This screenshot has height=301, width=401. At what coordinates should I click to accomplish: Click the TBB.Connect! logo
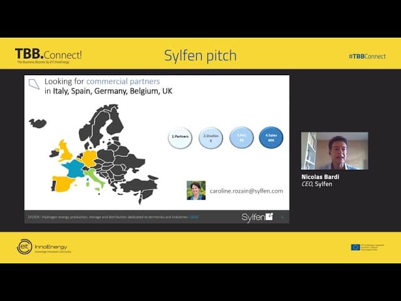[49, 55]
